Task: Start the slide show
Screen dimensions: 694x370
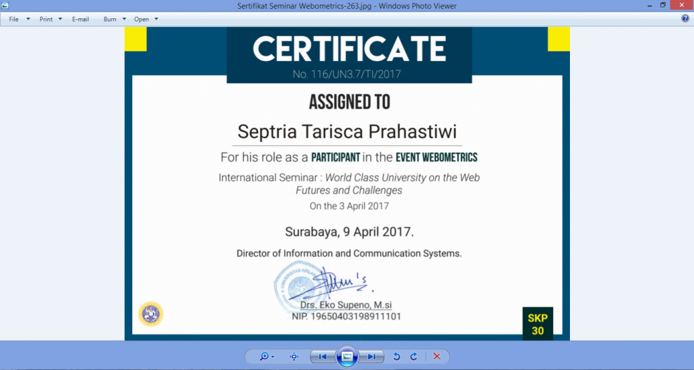Action: pyautogui.click(x=347, y=356)
